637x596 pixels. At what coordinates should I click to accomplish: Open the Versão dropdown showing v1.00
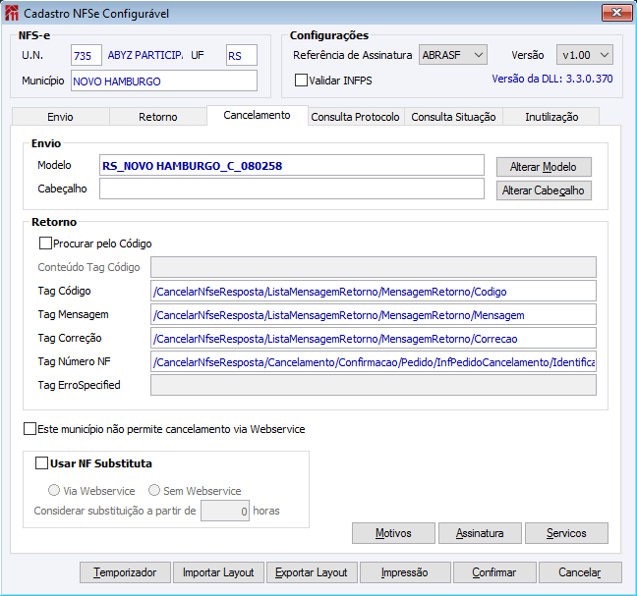(585, 55)
